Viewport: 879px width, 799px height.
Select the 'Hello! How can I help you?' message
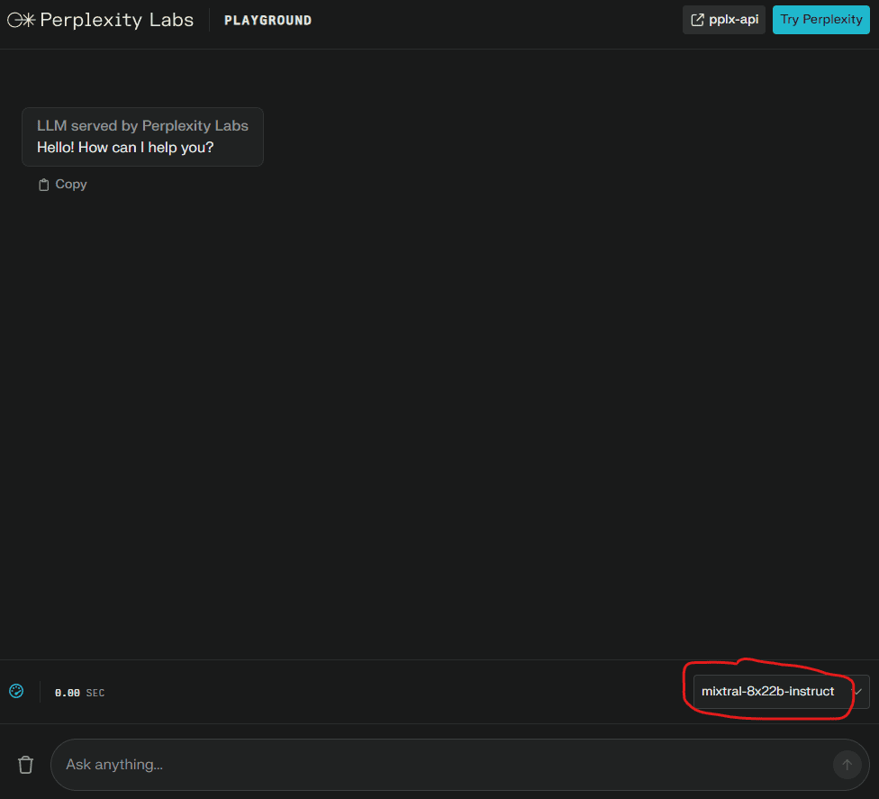point(125,148)
